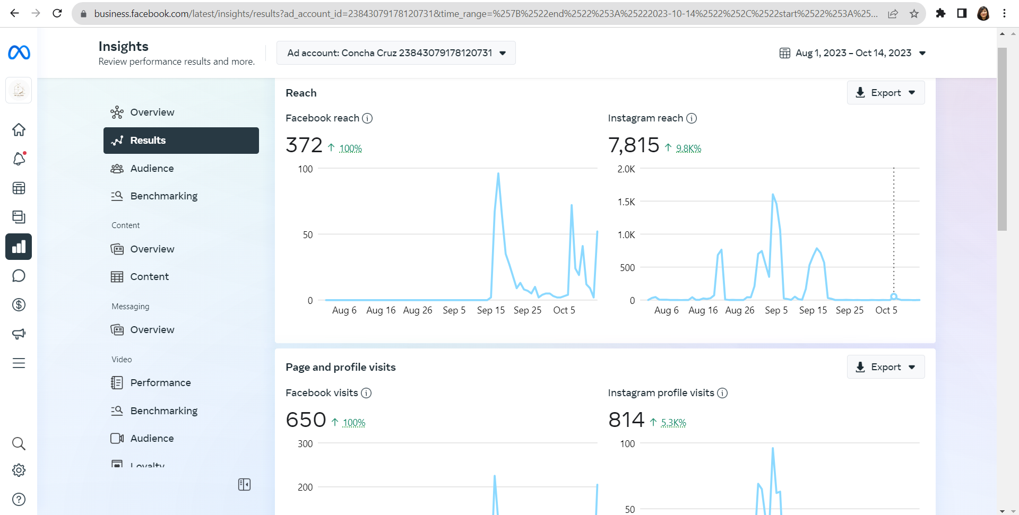Open the Help question mark icon

pos(19,499)
